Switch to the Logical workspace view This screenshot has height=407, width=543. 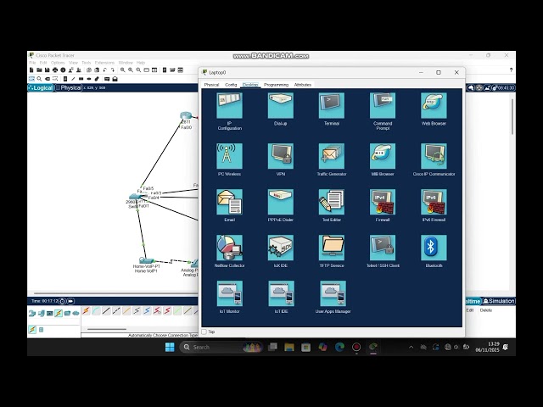[41, 88]
